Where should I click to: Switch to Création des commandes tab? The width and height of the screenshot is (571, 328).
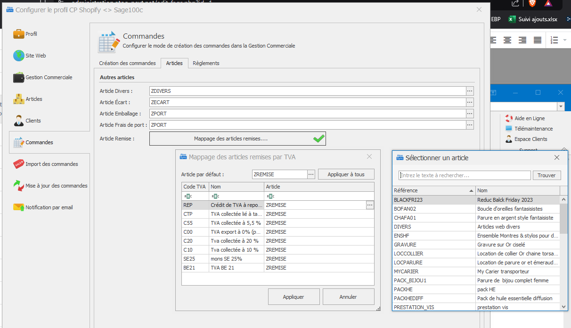(127, 63)
